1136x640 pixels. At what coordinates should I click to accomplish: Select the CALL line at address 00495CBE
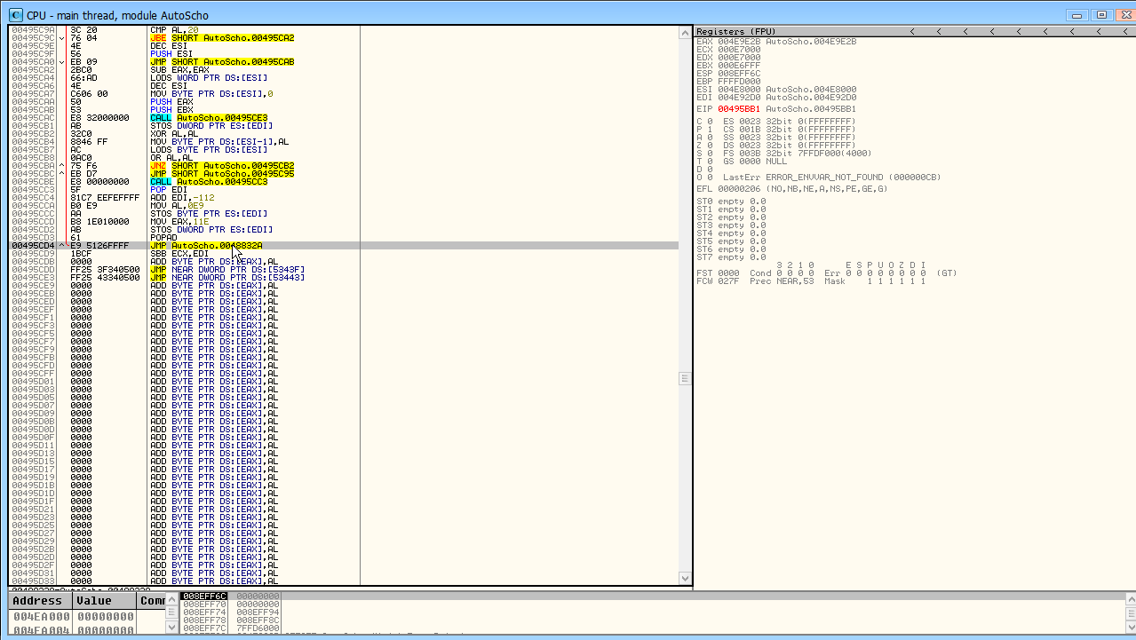pos(209,181)
